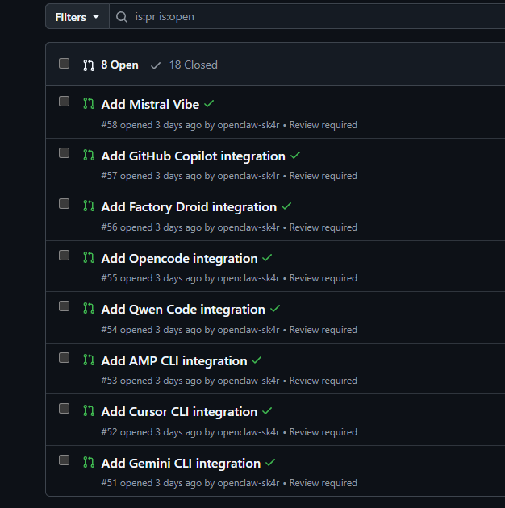Select the Add AMP CLI integration checkbox
This screenshot has height=508, width=505.
[65, 358]
